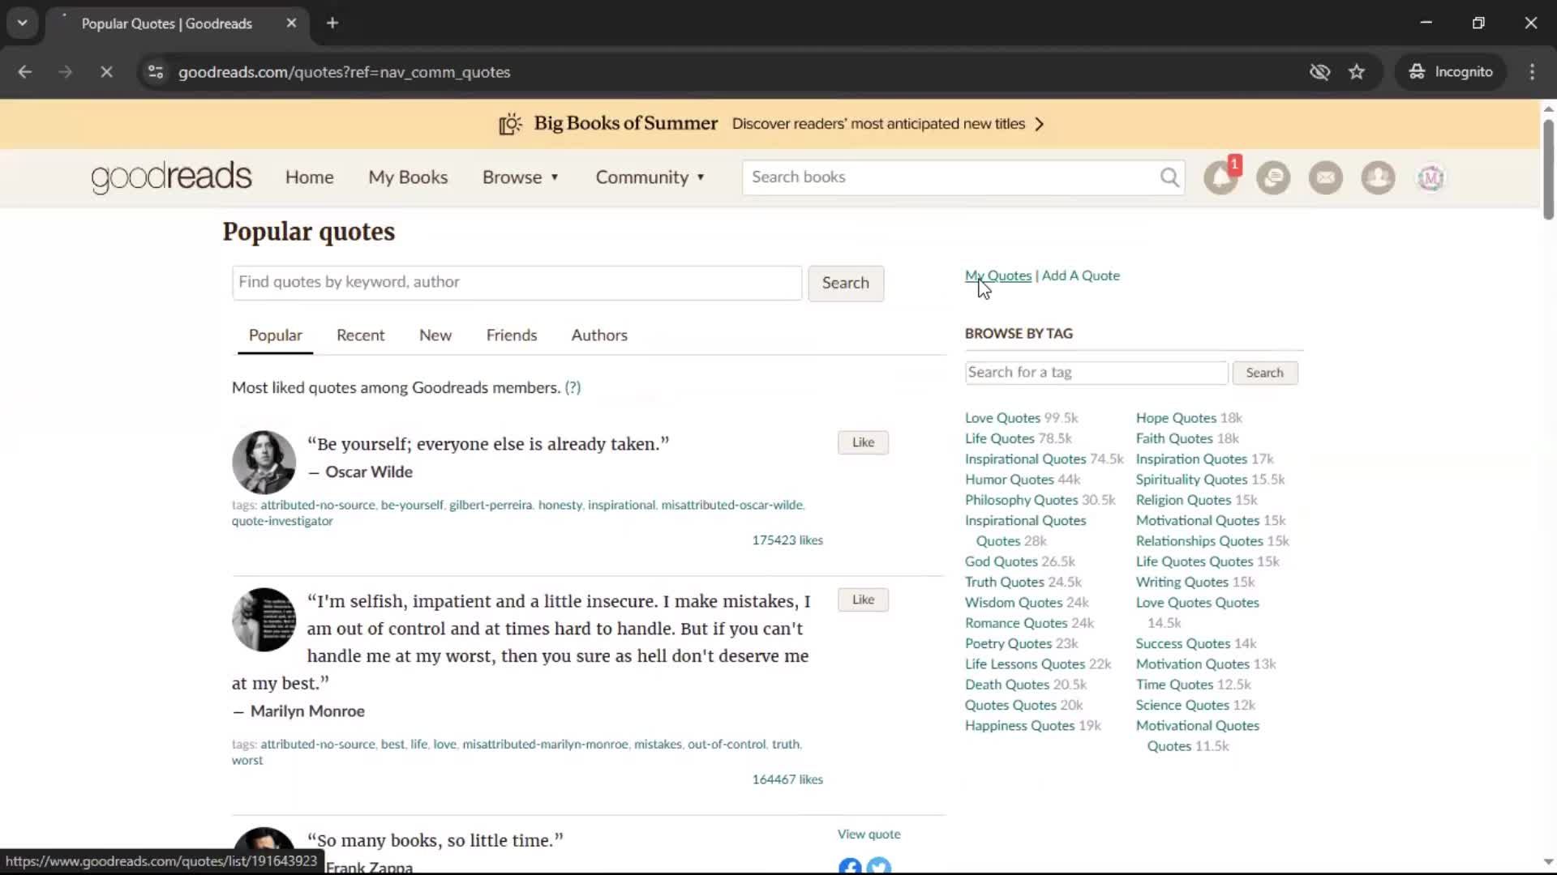Click the page vertical scrollbar thumb
Image resolution: width=1557 pixels, height=875 pixels.
point(1548,169)
